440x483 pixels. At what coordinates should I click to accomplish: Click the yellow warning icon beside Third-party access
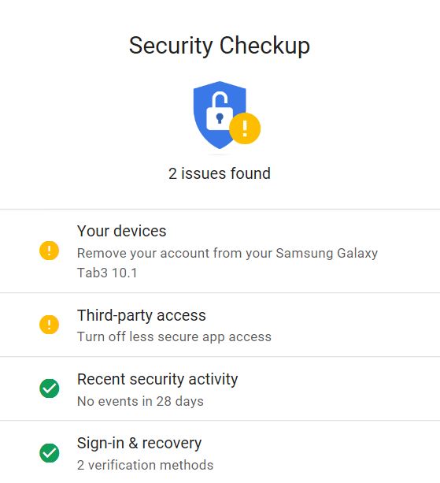tap(50, 325)
